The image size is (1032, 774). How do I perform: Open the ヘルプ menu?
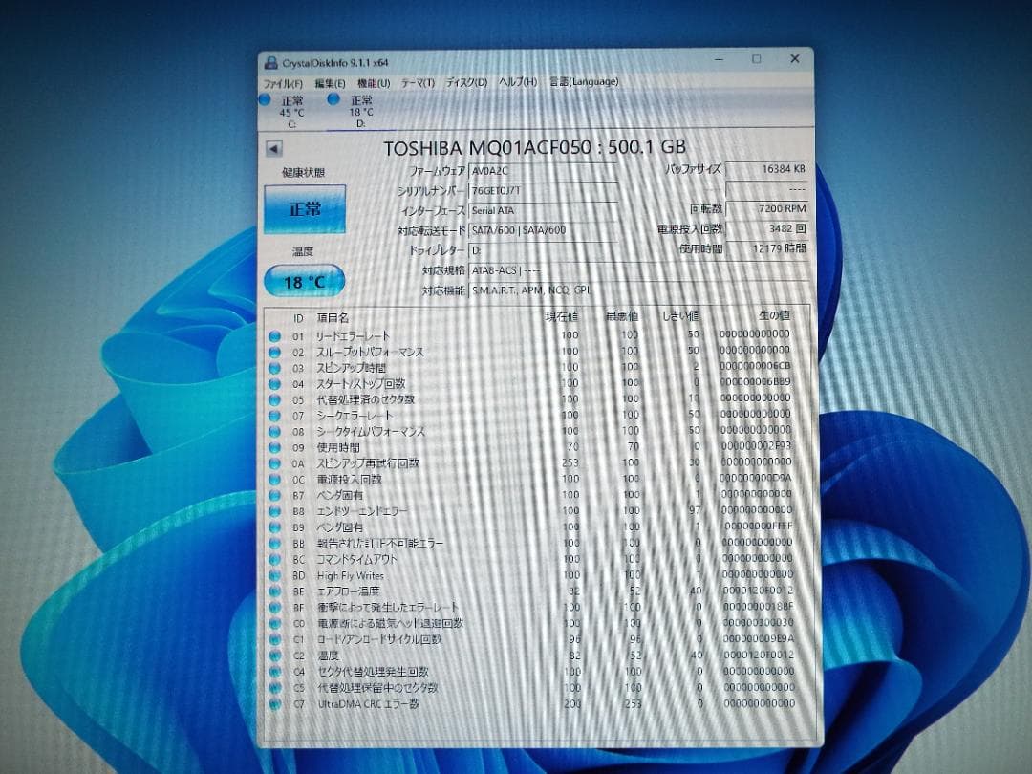(517, 83)
